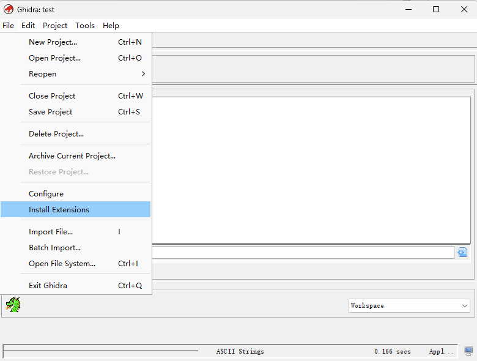Open the Workspace dropdown
The height and width of the screenshot is (361, 477).
[409, 305]
